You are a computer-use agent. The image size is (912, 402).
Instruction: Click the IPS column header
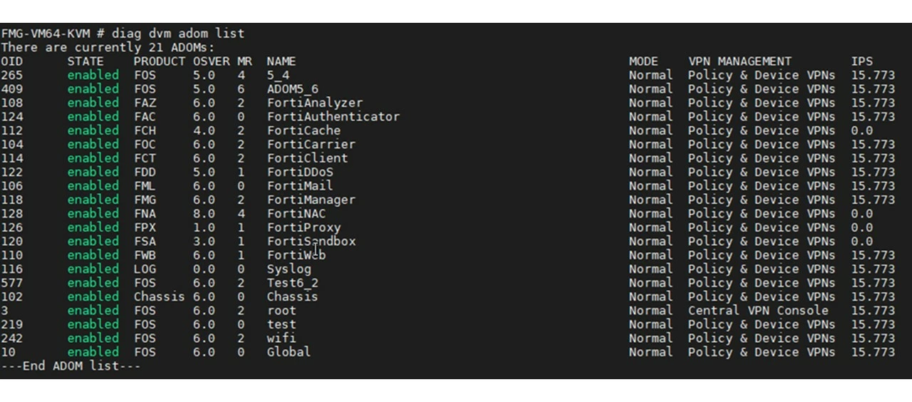(861, 61)
